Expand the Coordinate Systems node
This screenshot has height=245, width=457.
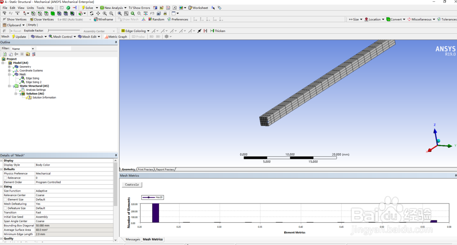coord(9,70)
